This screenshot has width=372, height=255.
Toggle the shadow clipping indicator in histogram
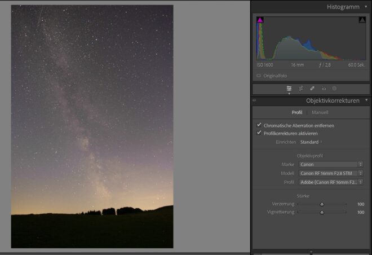(x=260, y=20)
